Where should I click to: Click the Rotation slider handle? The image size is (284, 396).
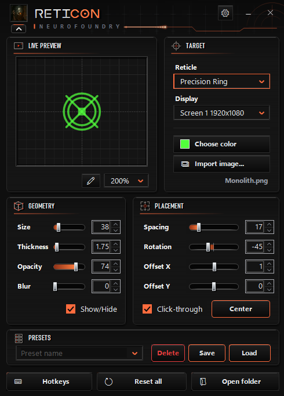pos(208,247)
